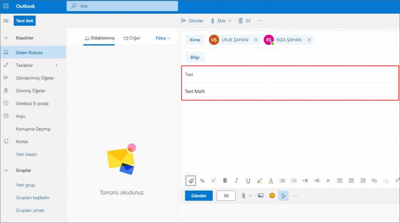The width and height of the screenshot is (400, 223).
Task: Click the Yeni ileti button
Action: pos(25,21)
